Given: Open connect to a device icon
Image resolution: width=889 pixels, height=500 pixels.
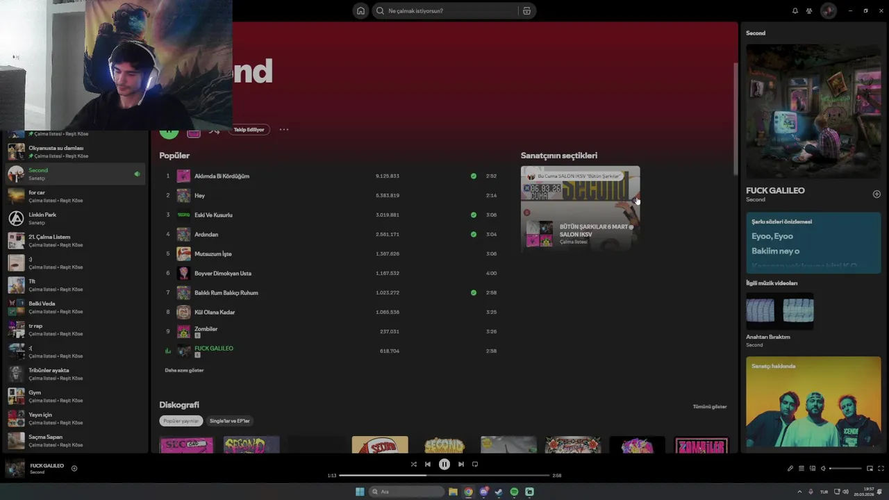Looking at the screenshot, I should tap(813, 469).
